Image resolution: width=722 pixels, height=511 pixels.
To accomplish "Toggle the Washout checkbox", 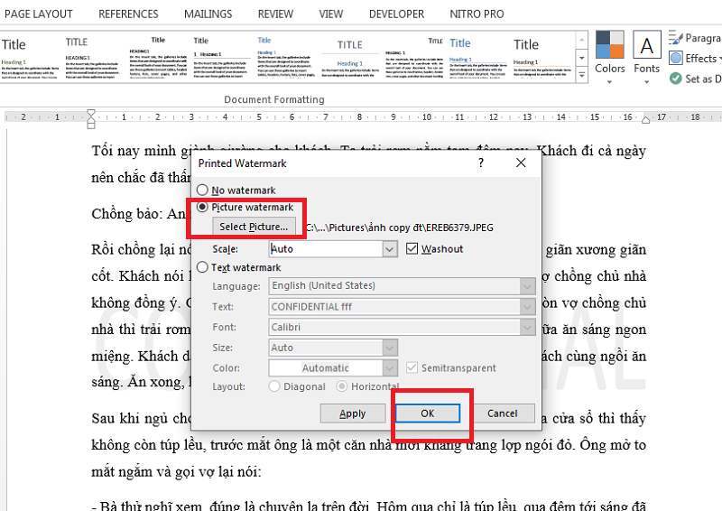I will click(x=412, y=249).
